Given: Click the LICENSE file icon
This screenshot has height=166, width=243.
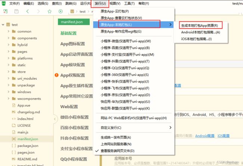Looking at the screenshot, I should (x=14, y=125).
